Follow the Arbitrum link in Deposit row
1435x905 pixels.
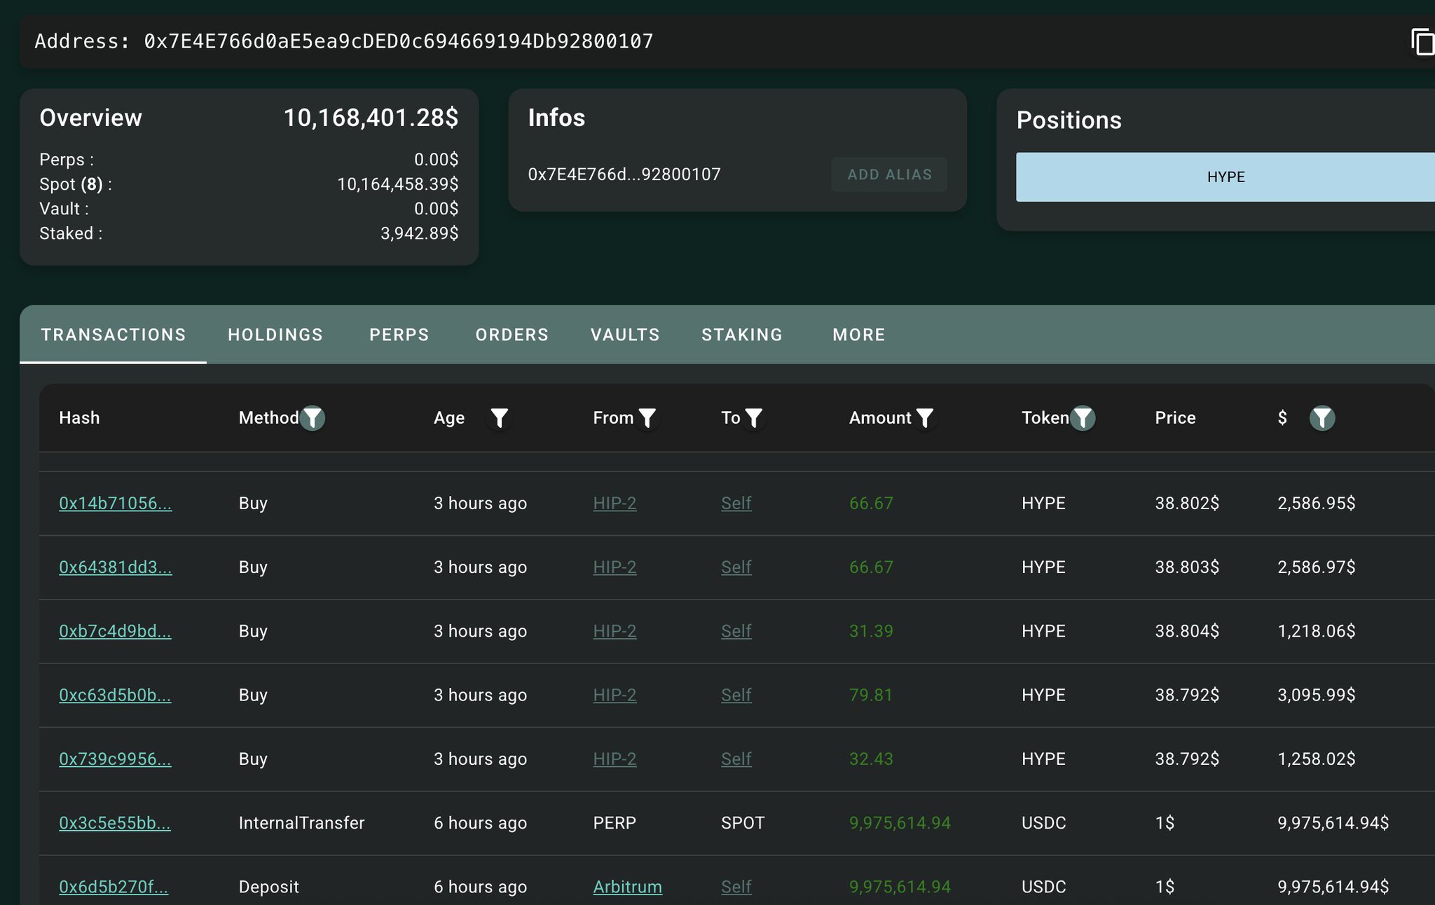click(x=627, y=887)
